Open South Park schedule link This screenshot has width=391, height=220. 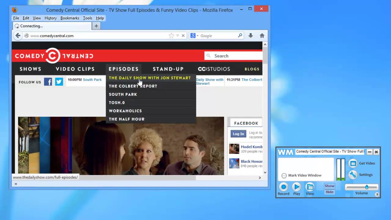(92, 80)
